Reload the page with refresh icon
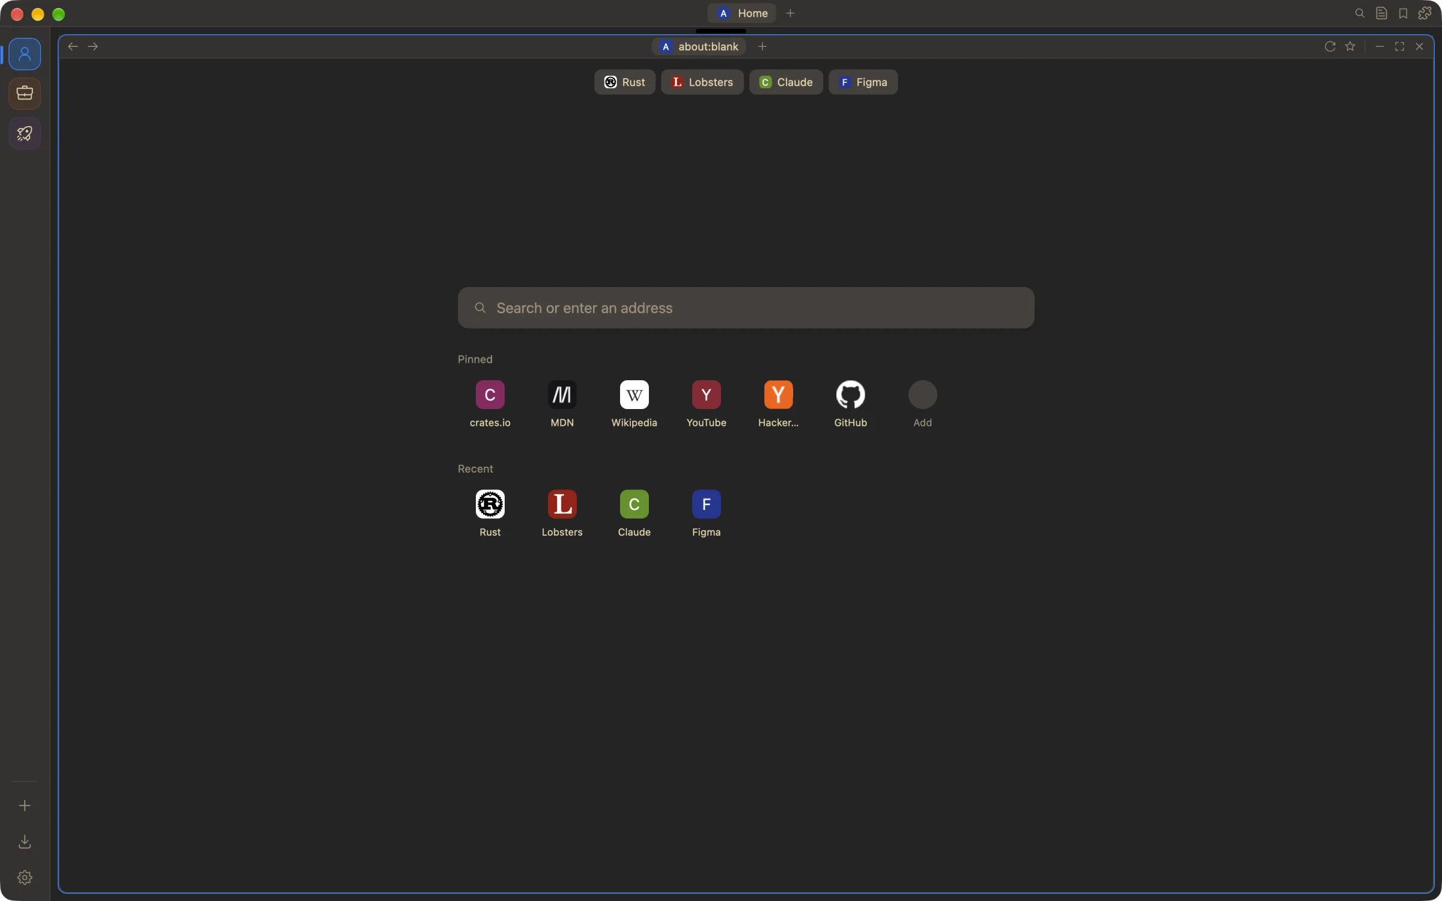This screenshot has width=1442, height=901. point(1330,46)
